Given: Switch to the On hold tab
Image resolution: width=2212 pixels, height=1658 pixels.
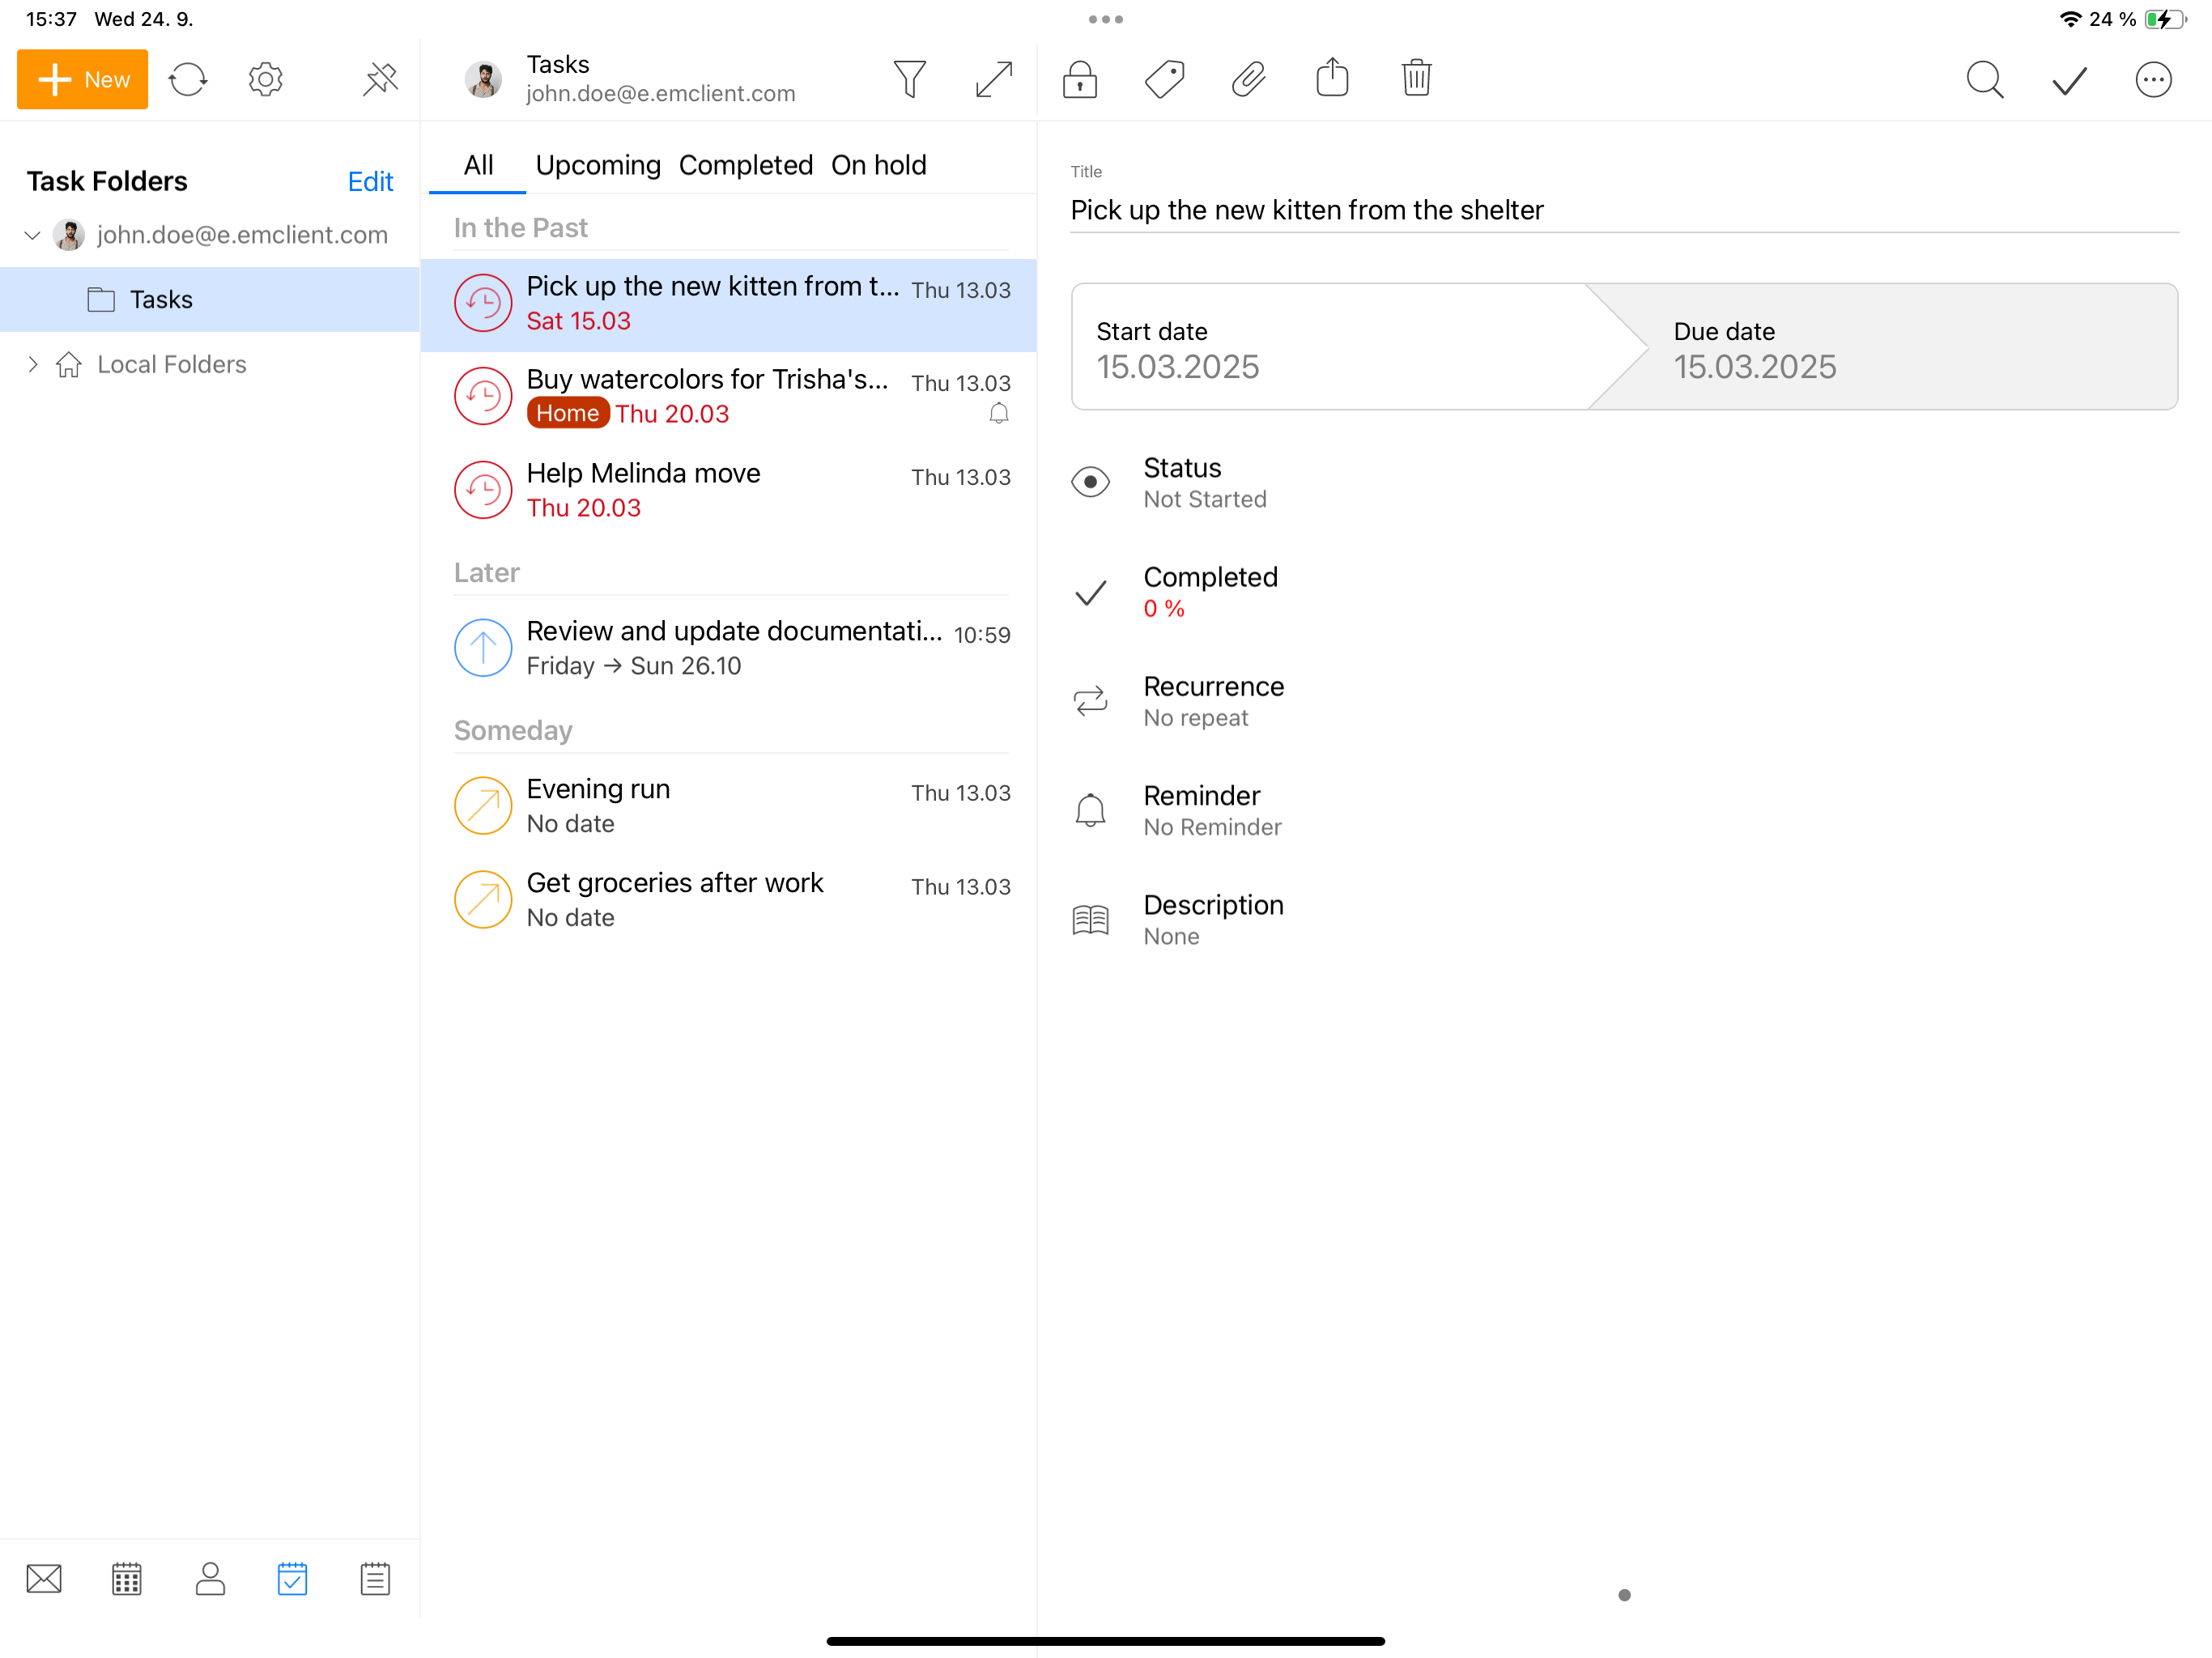Looking at the screenshot, I should (x=878, y=165).
